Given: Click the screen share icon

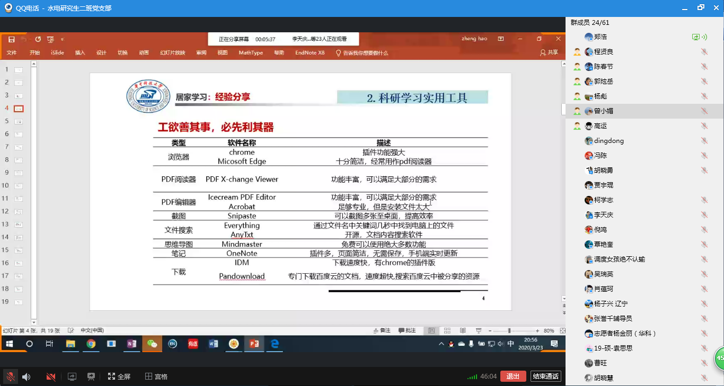Looking at the screenshot, I should 72,376.
